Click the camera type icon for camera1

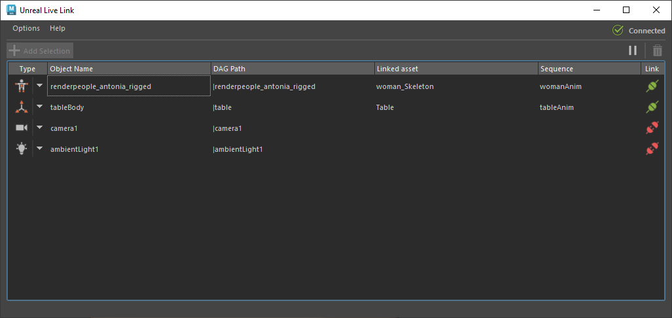21,128
